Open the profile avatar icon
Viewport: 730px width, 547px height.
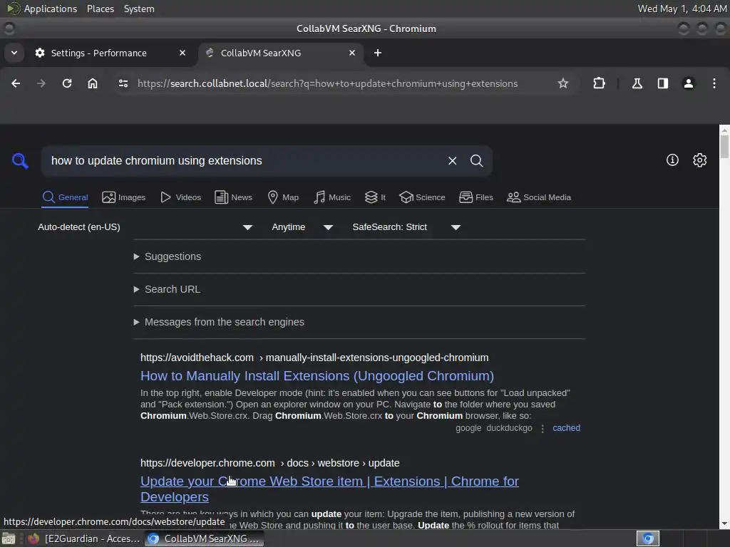click(x=688, y=83)
